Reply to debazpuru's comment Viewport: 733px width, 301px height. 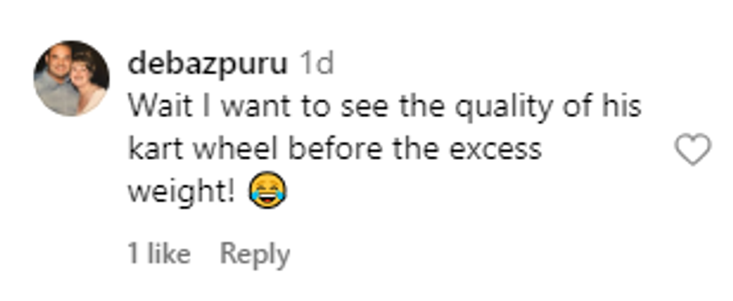[x=255, y=255]
